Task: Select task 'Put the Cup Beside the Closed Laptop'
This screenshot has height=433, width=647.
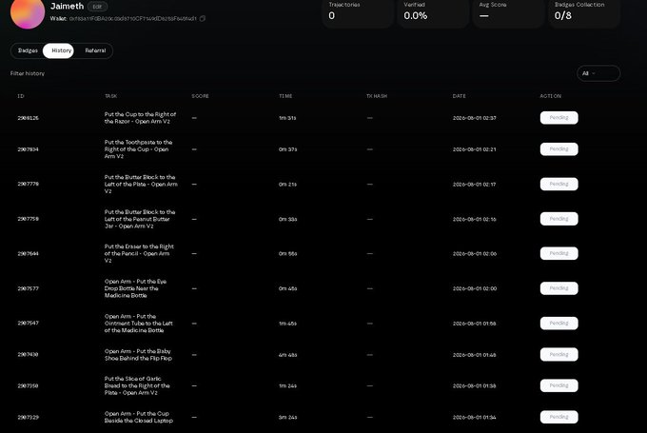Action: click(139, 417)
